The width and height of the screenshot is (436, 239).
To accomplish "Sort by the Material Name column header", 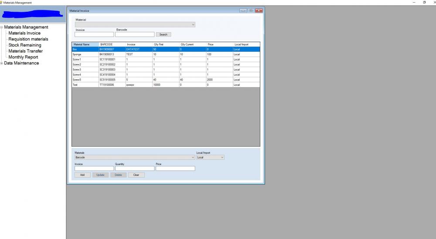I will point(85,44).
